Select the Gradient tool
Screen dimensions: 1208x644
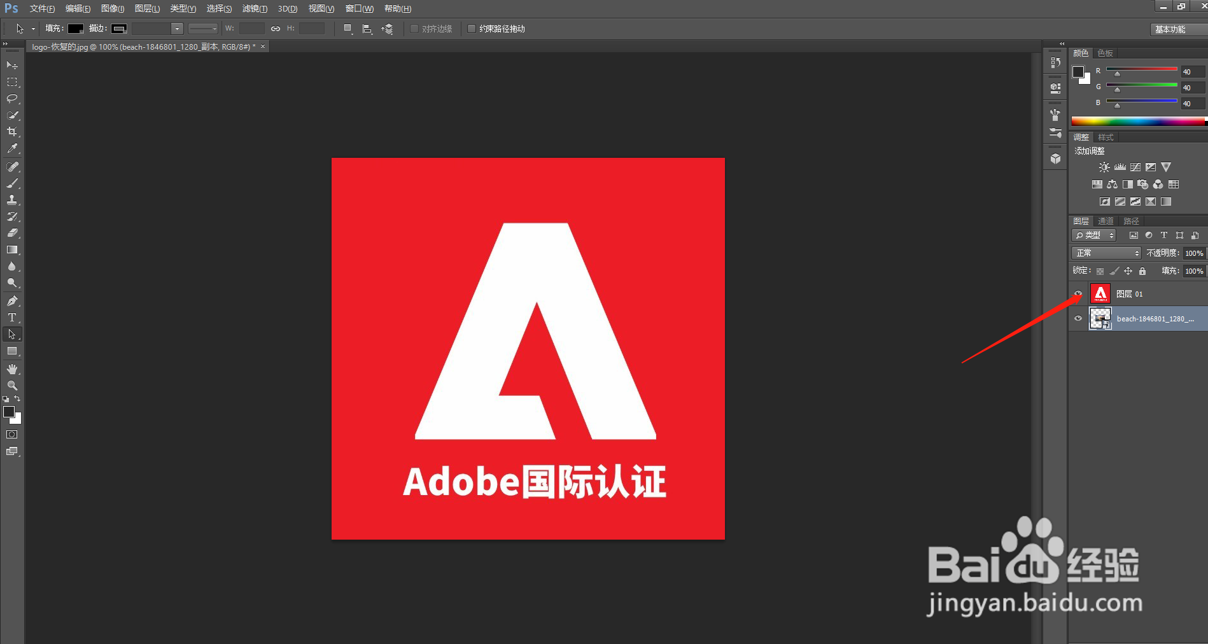pyautogui.click(x=12, y=249)
